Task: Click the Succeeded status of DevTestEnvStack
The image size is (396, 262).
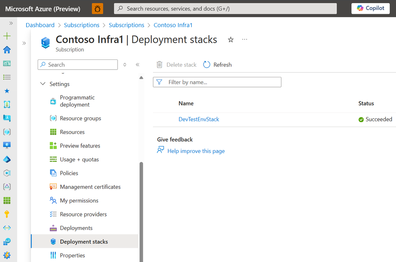Action: tap(375, 119)
